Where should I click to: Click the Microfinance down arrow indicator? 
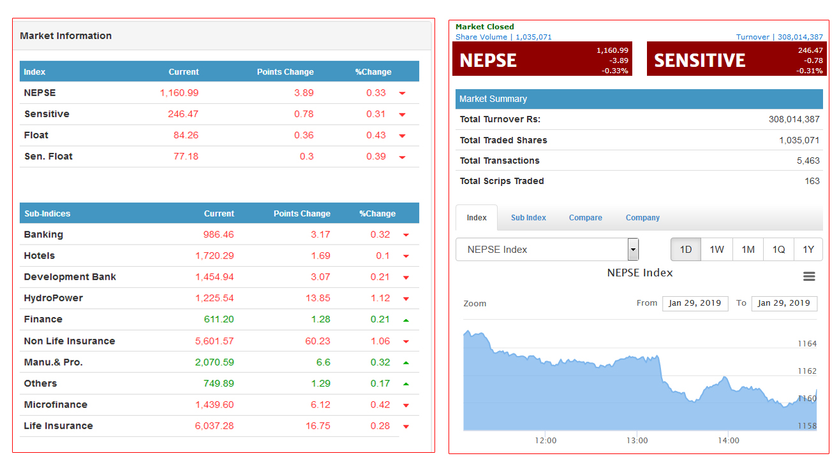[x=406, y=405]
